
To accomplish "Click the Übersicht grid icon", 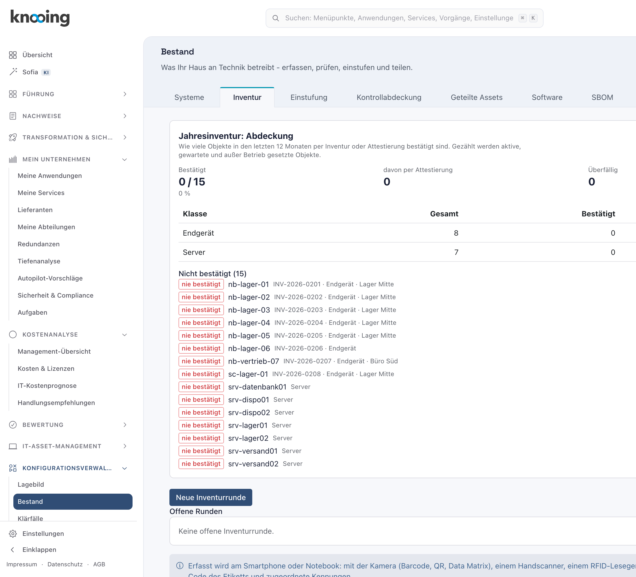I will click(13, 55).
